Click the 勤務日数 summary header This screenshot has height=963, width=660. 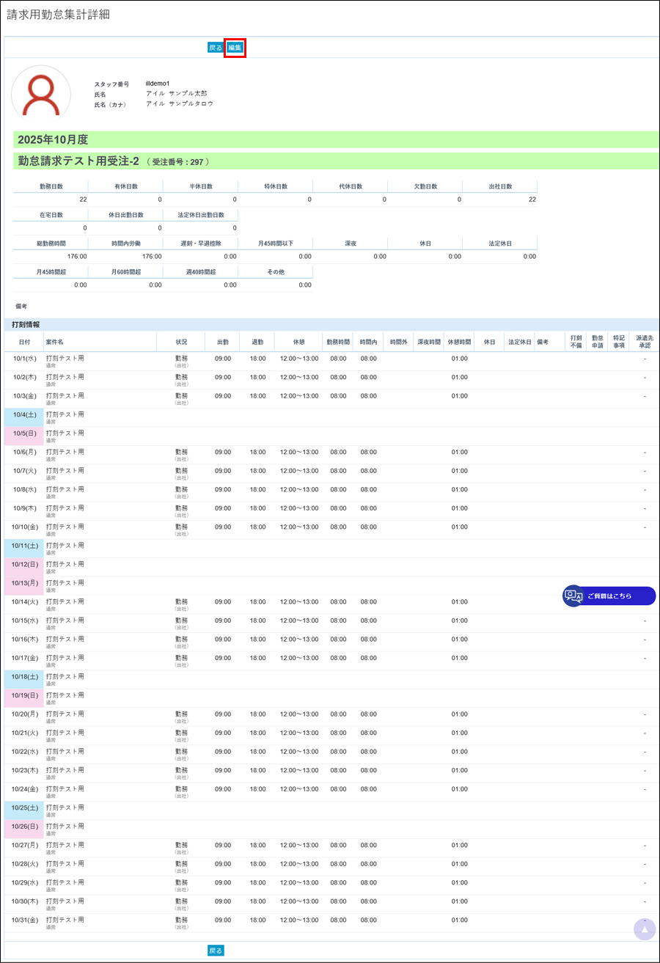(51, 186)
